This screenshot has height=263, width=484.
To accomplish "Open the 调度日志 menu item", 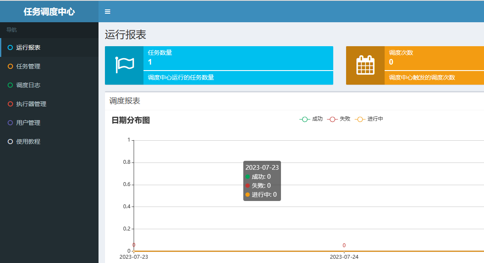I will (x=28, y=85).
